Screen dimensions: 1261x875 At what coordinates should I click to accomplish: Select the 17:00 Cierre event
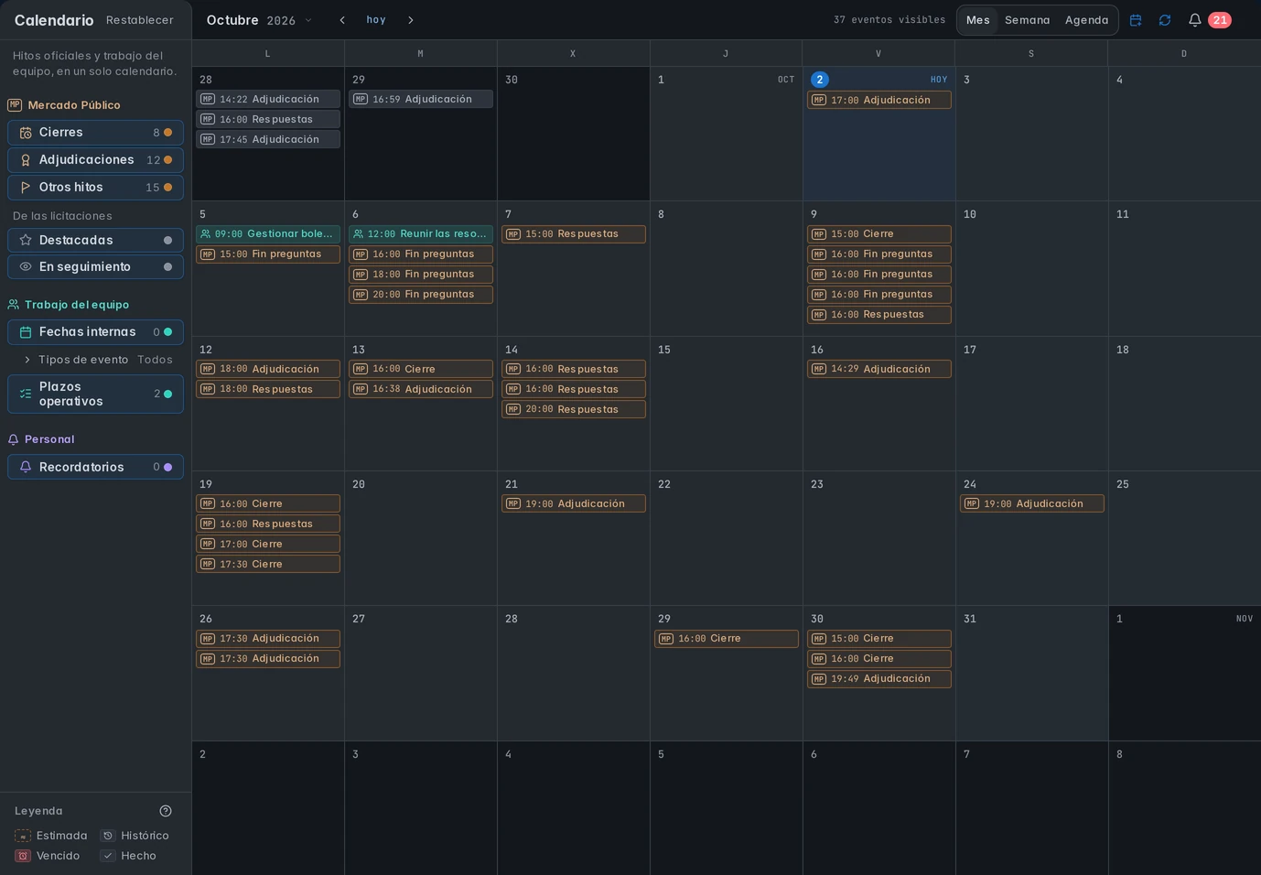click(x=268, y=544)
